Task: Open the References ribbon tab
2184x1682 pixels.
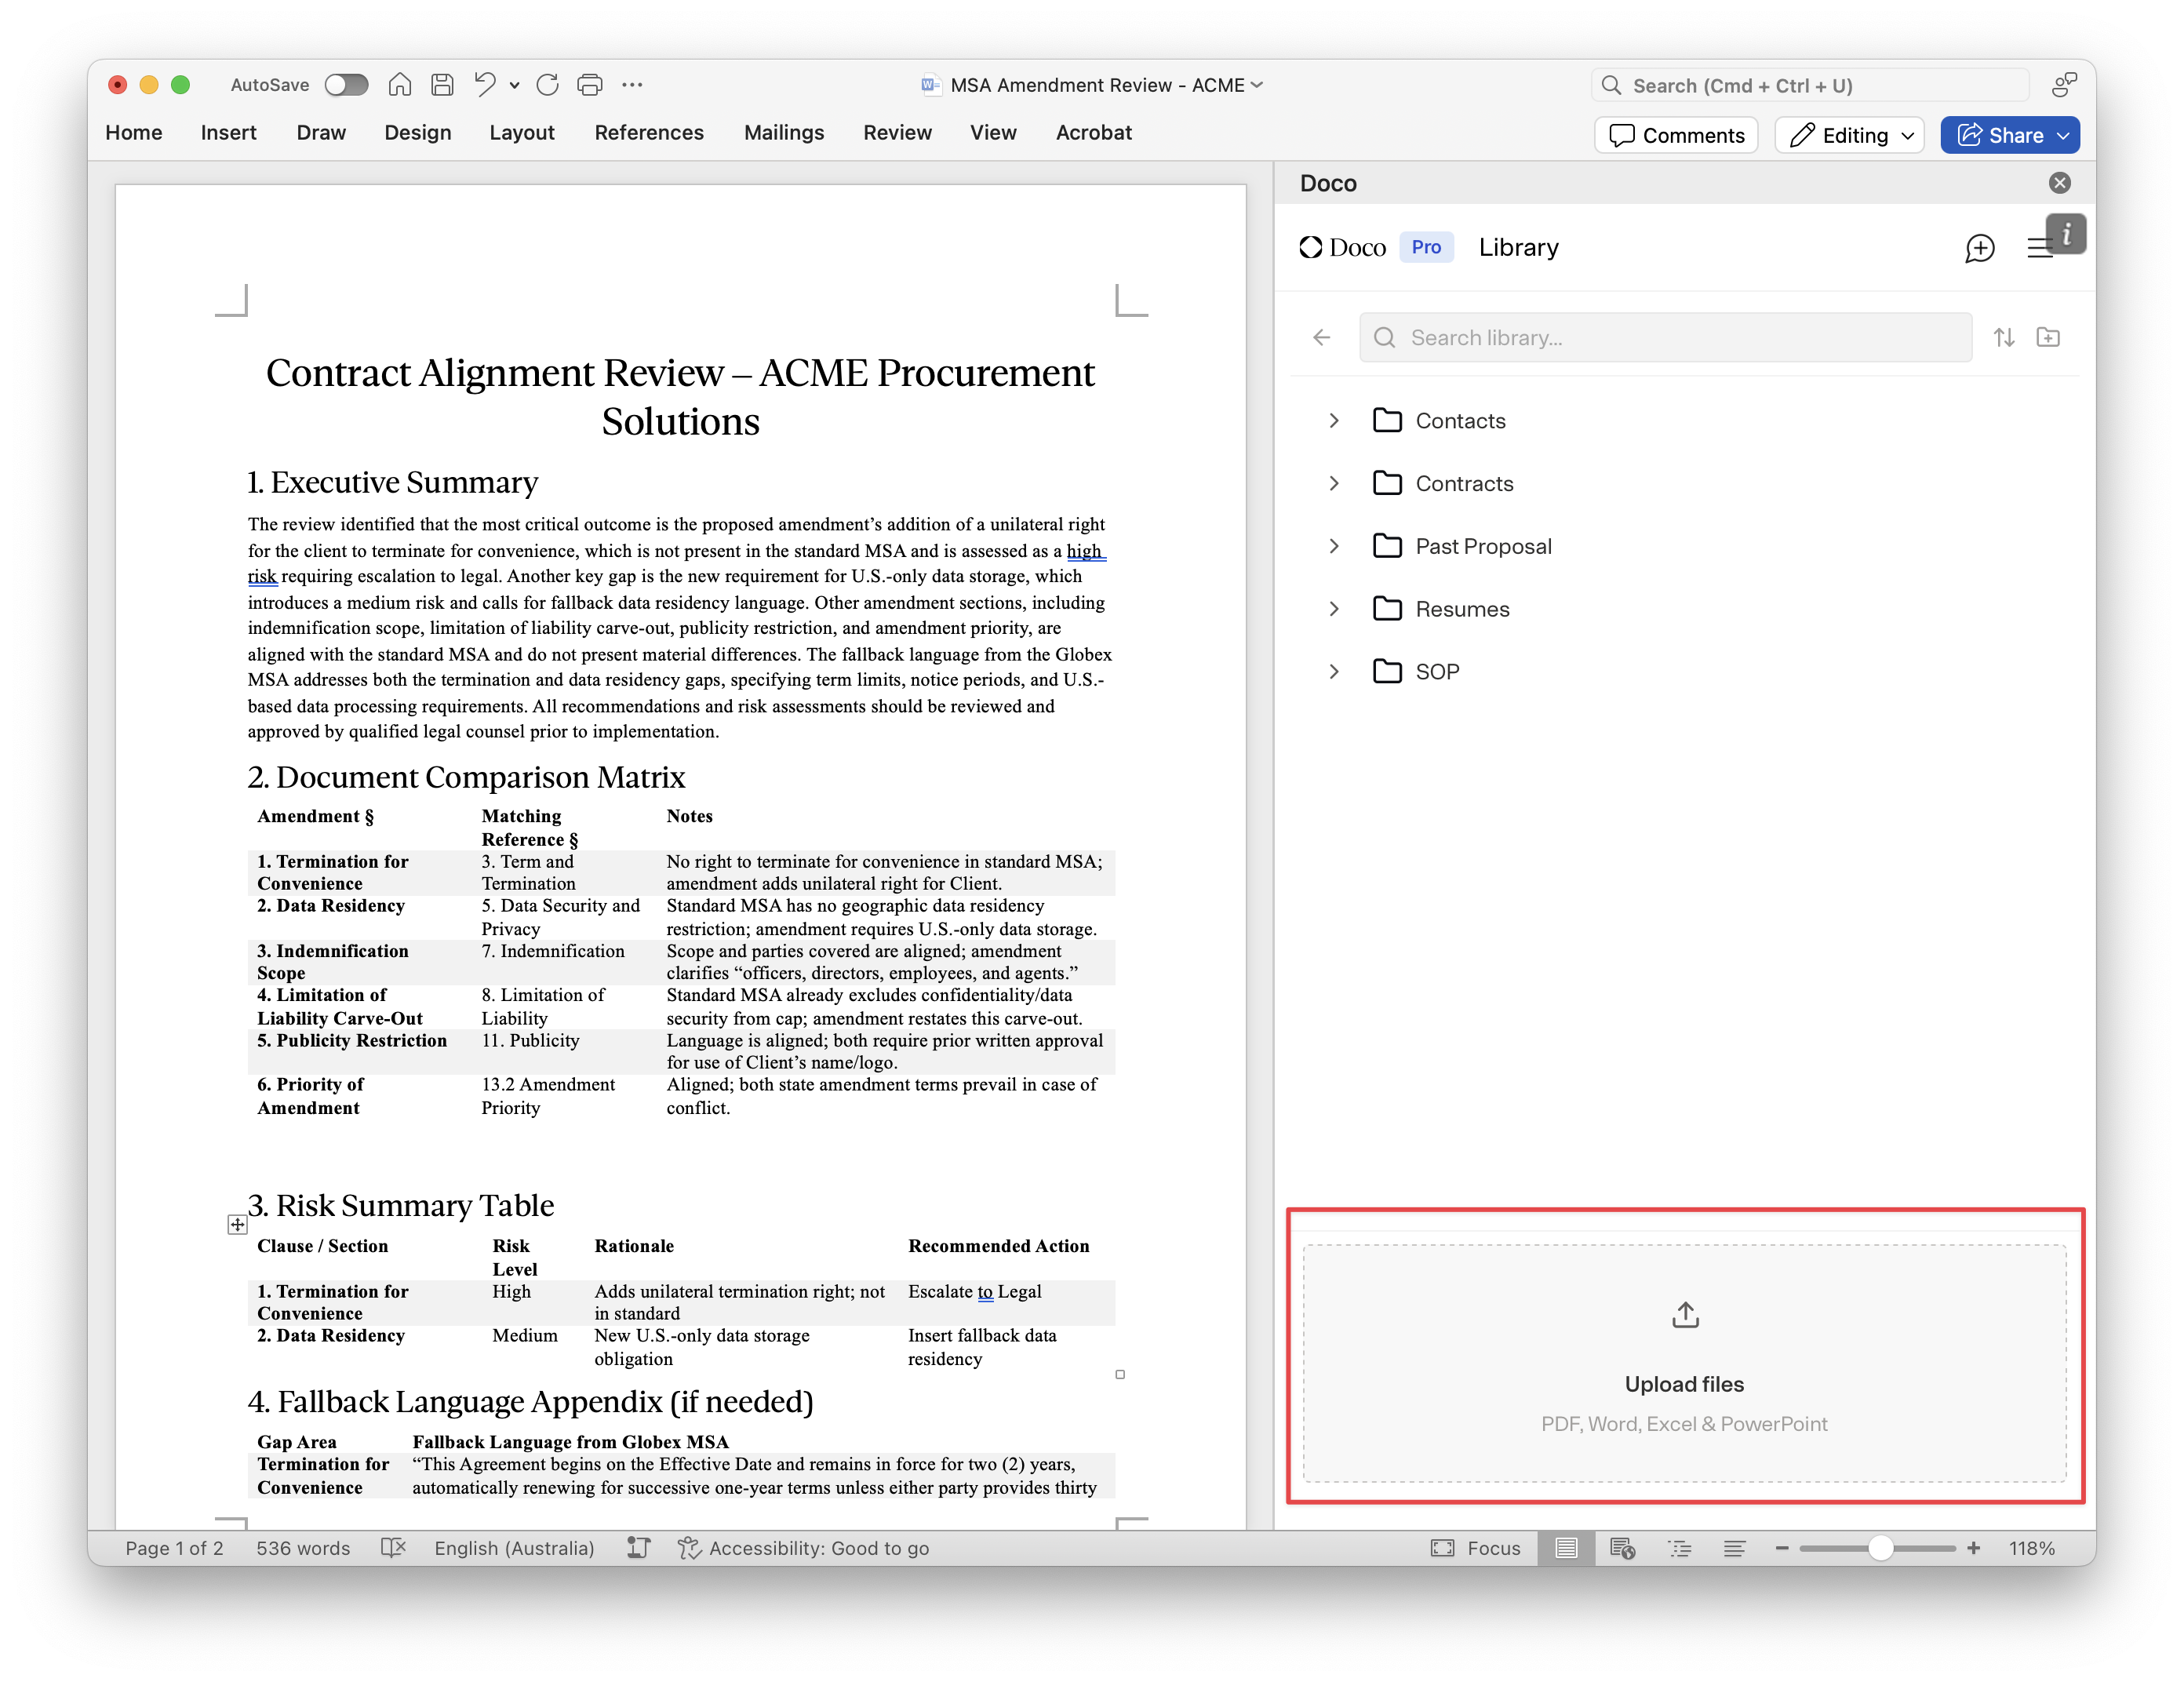Action: pyautogui.click(x=649, y=133)
